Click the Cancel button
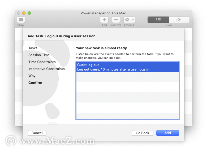The width and height of the screenshot is (207, 148). click(37, 133)
